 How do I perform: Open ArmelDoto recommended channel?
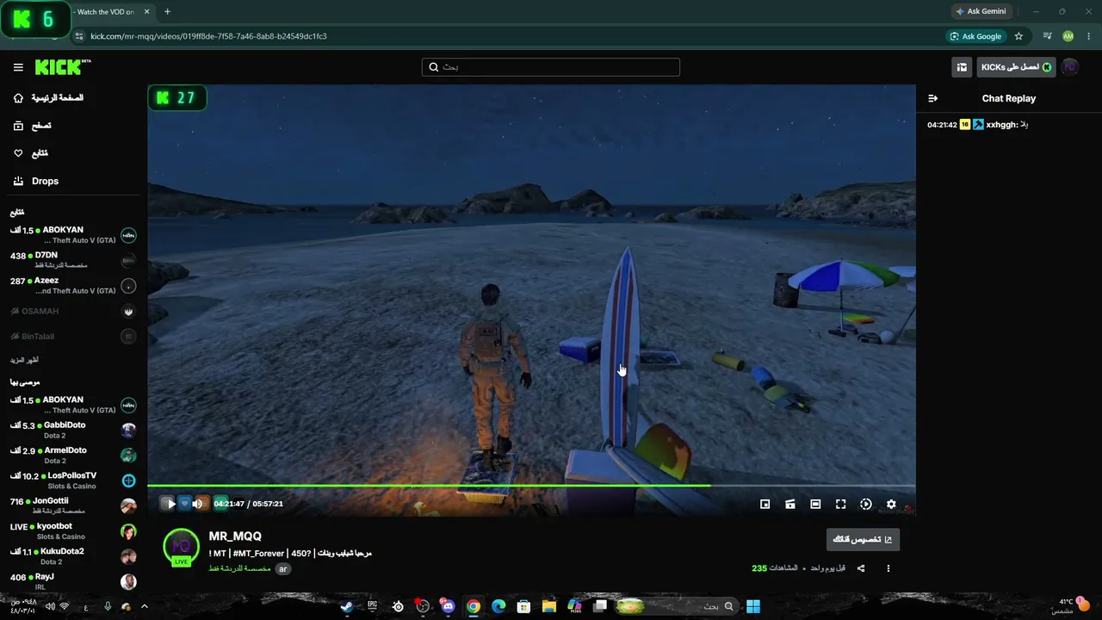(73, 456)
